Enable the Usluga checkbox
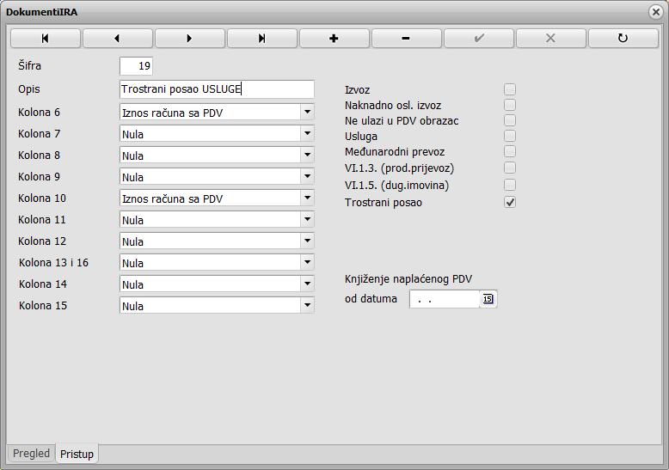Image resolution: width=669 pixels, height=470 pixels. tap(510, 136)
